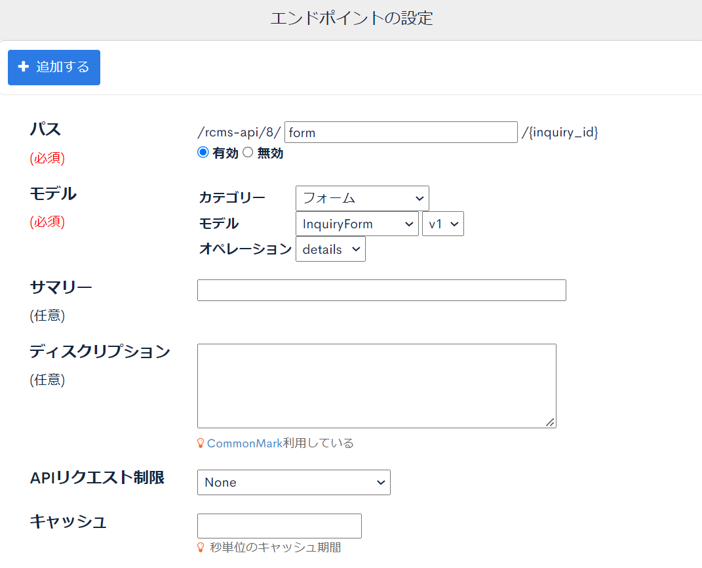The image size is (702, 568).
Task: Click the APIリクエスト制限 label
Action: click(x=97, y=477)
